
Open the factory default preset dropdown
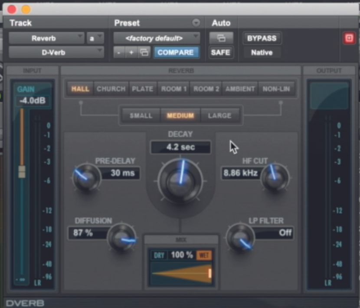tap(155, 38)
